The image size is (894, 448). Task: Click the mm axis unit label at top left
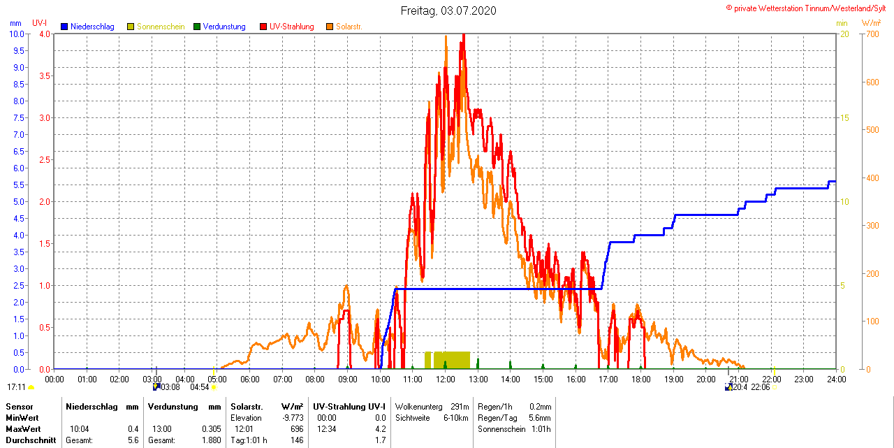pos(15,23)
